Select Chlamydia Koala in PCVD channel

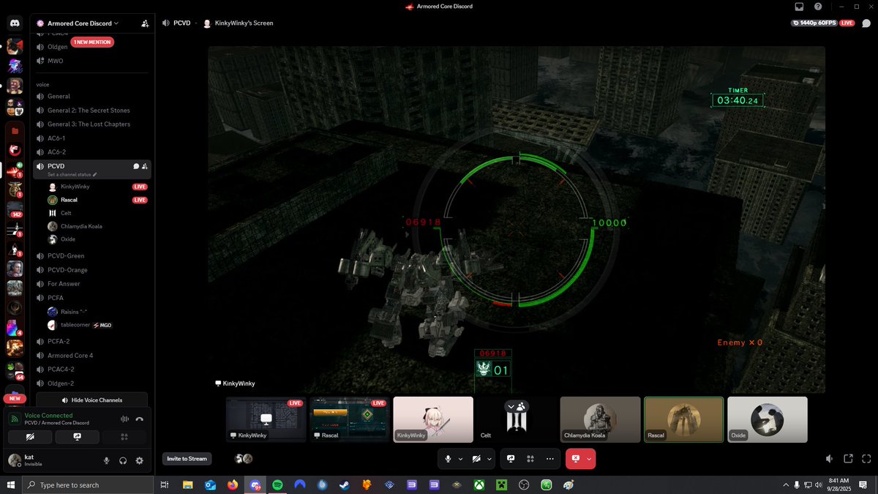[97, 226]
